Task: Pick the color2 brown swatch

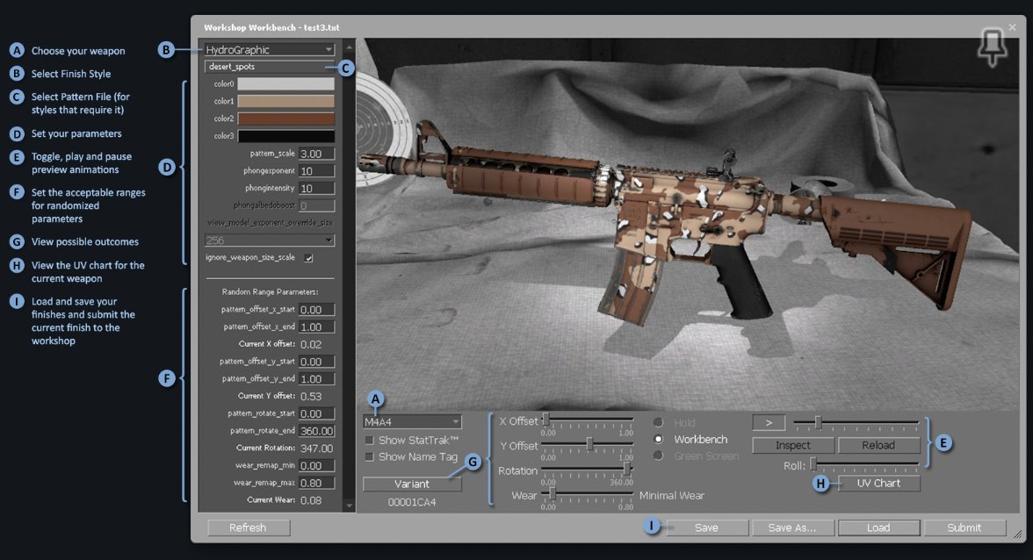Action: [286, 118]
